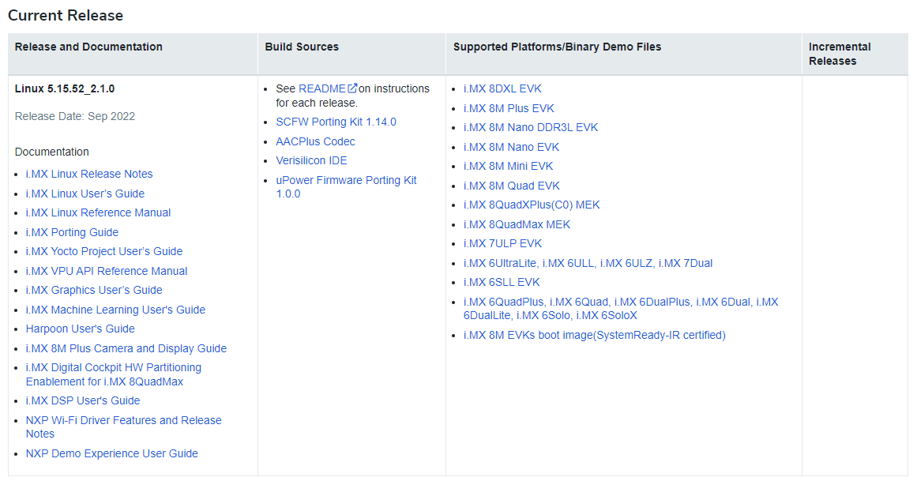Select the i.MX 8M Quad EVK link
This screenshot has height=481, width=917.
[x=512, y=186]
